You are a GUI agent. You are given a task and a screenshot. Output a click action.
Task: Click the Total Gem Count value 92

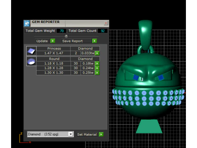[103, 31]
